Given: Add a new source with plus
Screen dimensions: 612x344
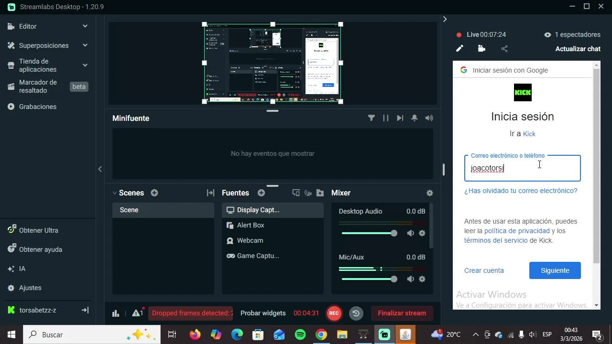Looking at the screenshot, I should pyautogui.click(x=261, y=193).
